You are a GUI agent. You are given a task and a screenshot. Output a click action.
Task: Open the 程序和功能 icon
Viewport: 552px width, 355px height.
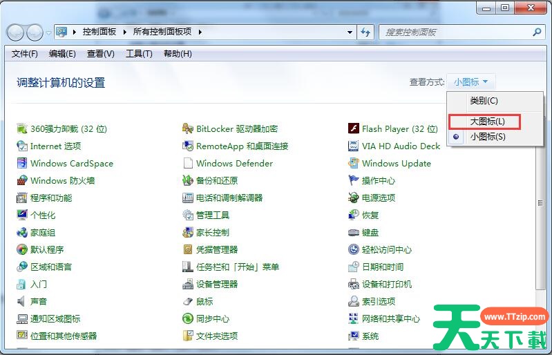(x=22, y=198)
